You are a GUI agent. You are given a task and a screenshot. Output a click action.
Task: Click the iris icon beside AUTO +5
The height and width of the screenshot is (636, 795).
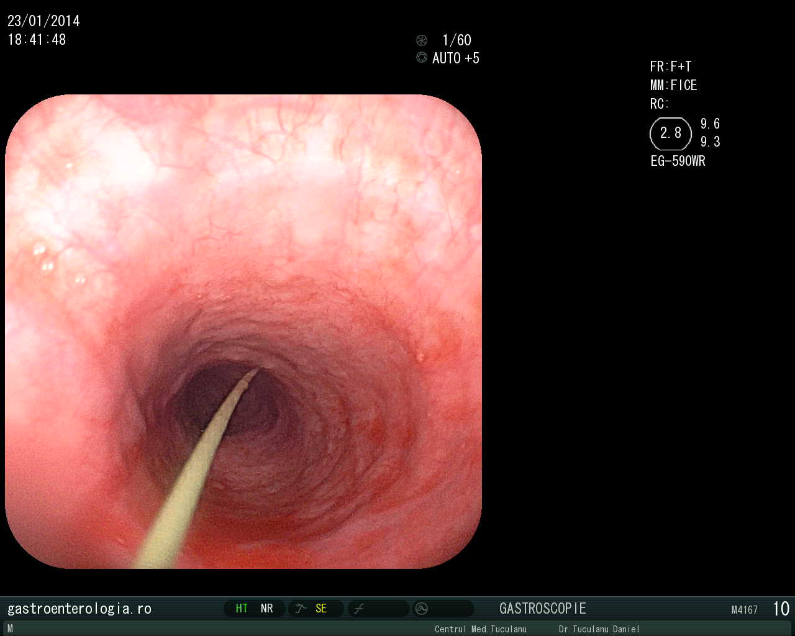422,58
